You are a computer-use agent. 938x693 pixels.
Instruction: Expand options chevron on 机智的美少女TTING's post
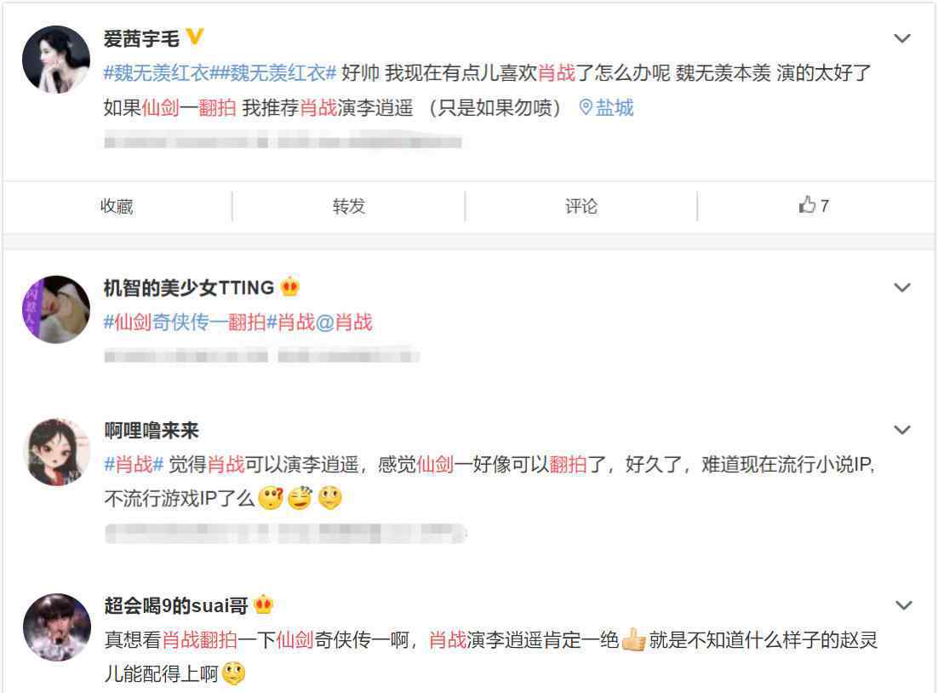tap(902, 287)
